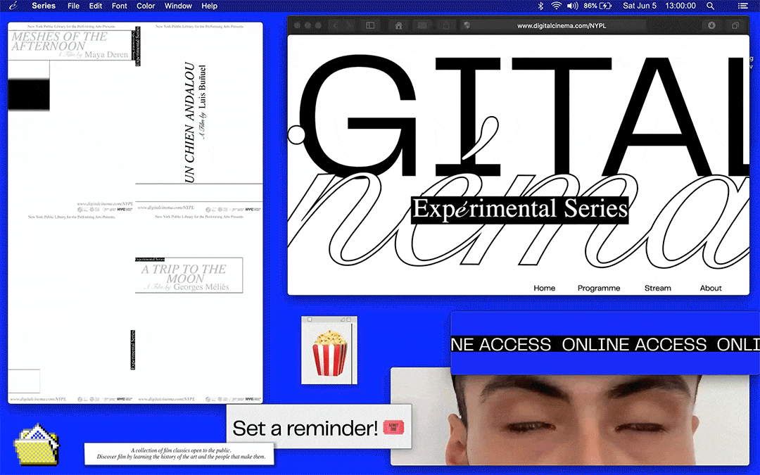Click the Set a reminder! button
Image resolution: width=760 pixels, height=475 pixels.
point(319,427)
